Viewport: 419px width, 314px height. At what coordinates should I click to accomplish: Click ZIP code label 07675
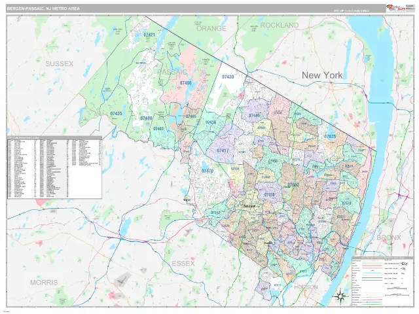(x=330, y=137)
